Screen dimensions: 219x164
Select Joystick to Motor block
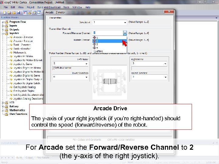pos(23,56)
